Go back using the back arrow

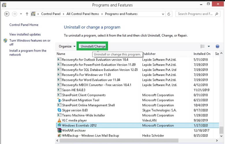click(x=7, y=14)
